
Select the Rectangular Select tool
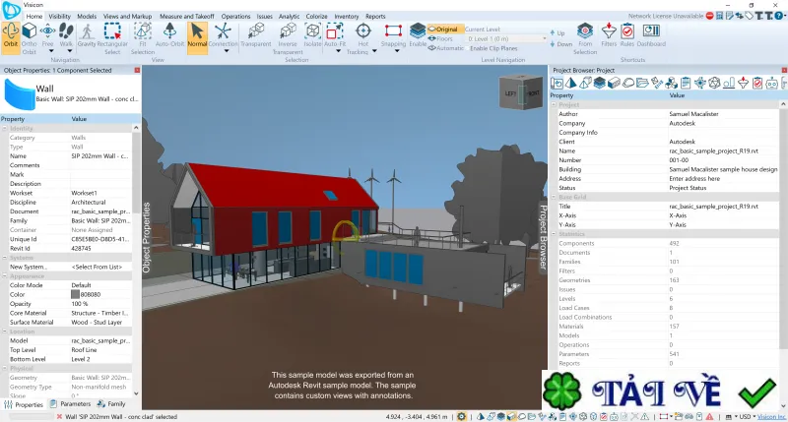coord(112,38)
